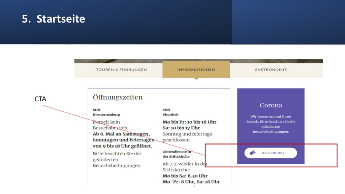This screenshot has width=345, height=194.
Task: Click the Mo bis Fr: 10 bis 18 Uhr line
Action: 189,122
